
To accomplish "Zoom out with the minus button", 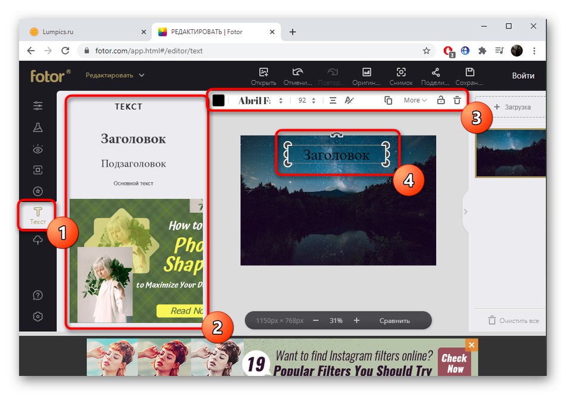I will click(316, 321).
